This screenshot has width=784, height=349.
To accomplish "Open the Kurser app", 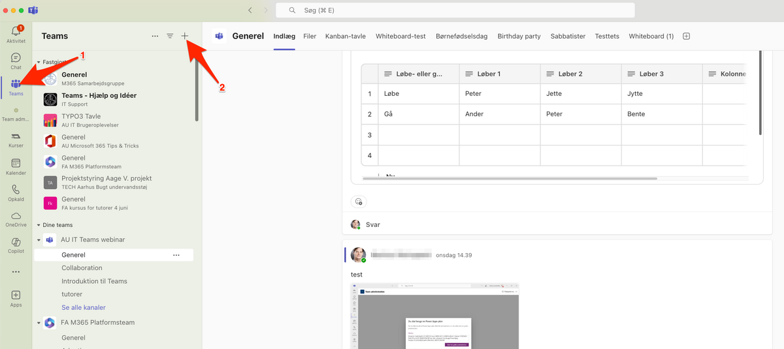I will click(16, 140).
